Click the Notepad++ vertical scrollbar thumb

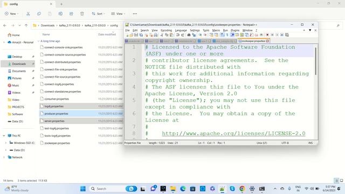[316, 61]
